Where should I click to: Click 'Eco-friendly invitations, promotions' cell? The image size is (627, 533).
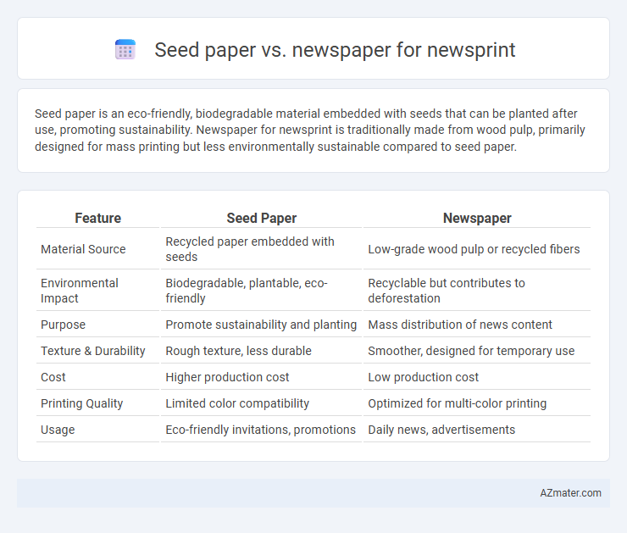(261, 430)
